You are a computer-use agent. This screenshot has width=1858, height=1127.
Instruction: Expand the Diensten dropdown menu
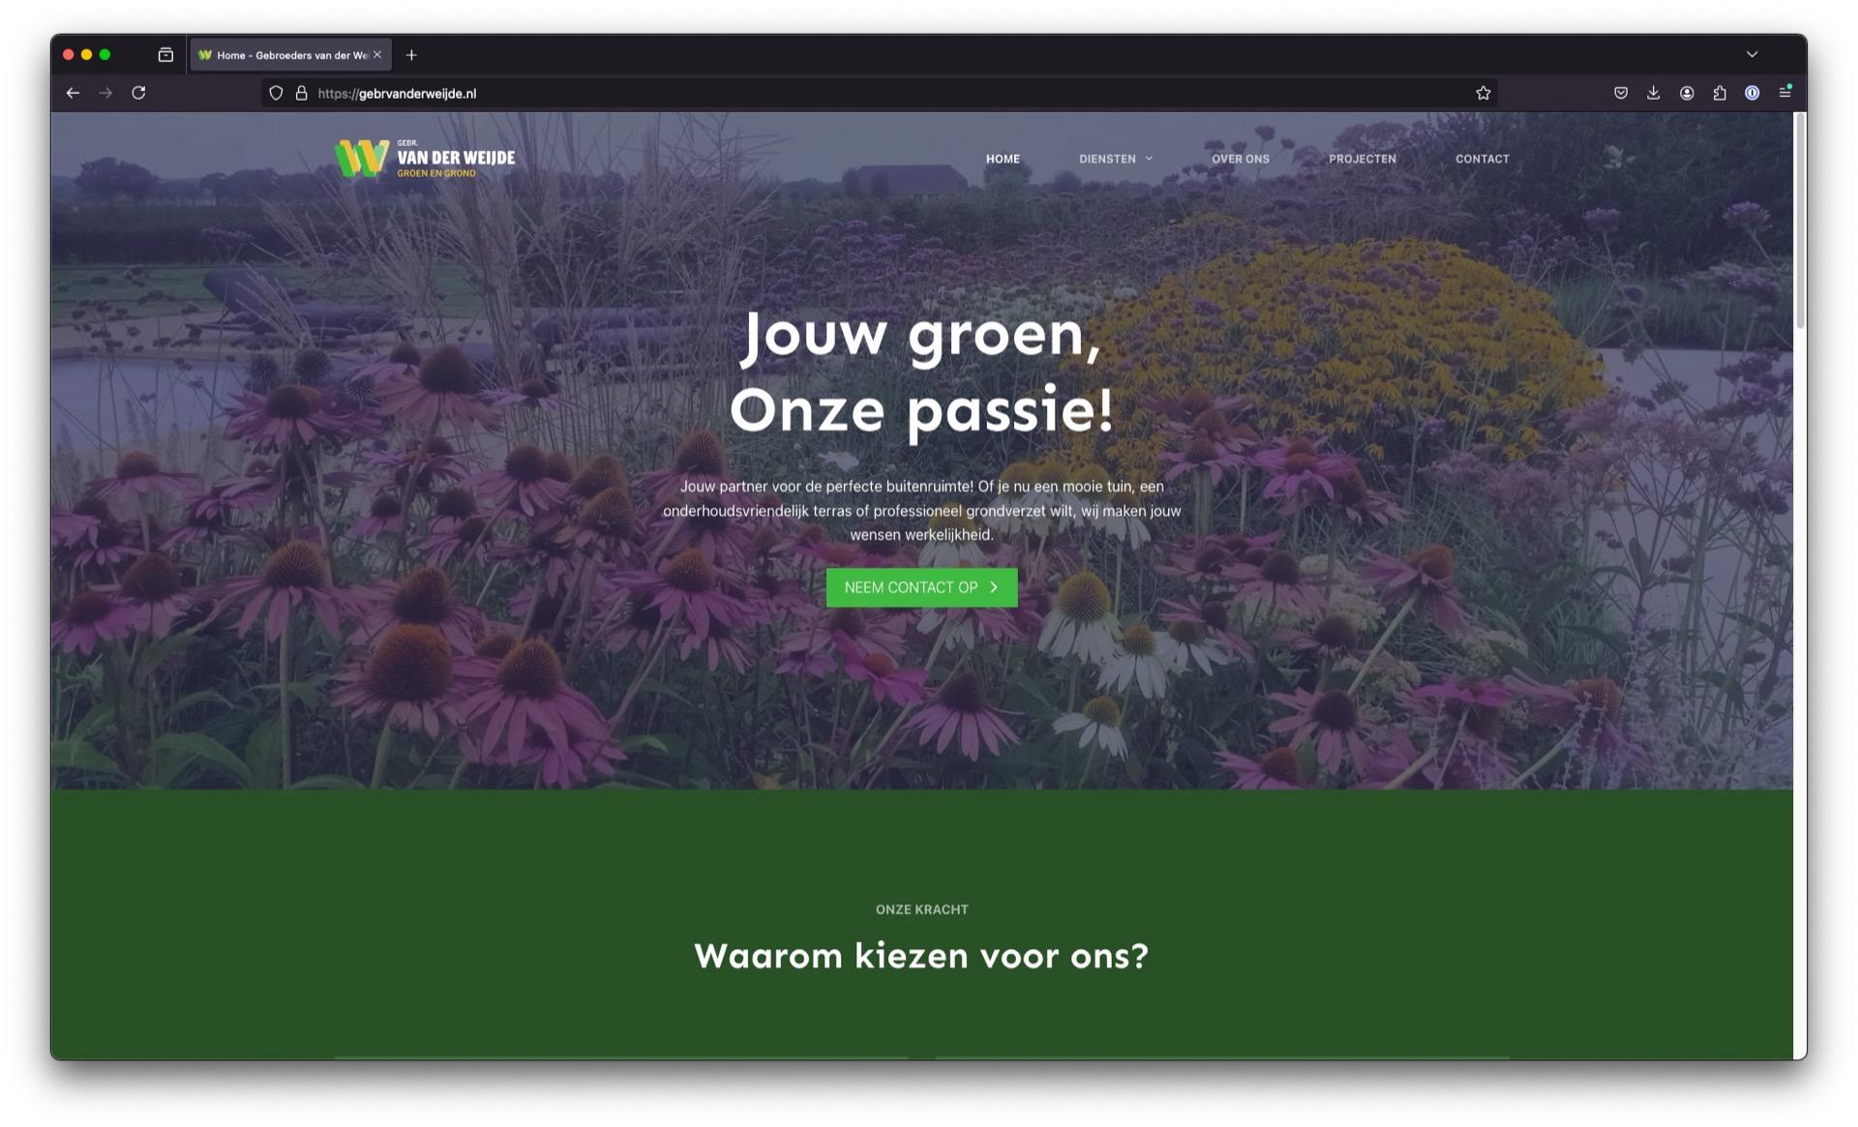(1116, 159)
